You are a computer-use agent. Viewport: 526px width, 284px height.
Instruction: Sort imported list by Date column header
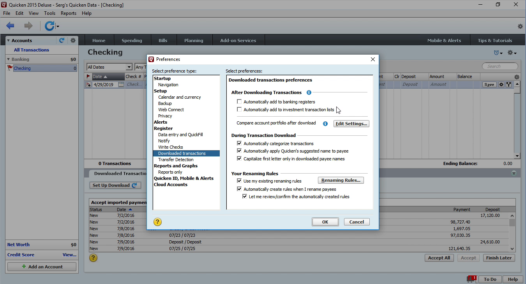pos(124,209)
